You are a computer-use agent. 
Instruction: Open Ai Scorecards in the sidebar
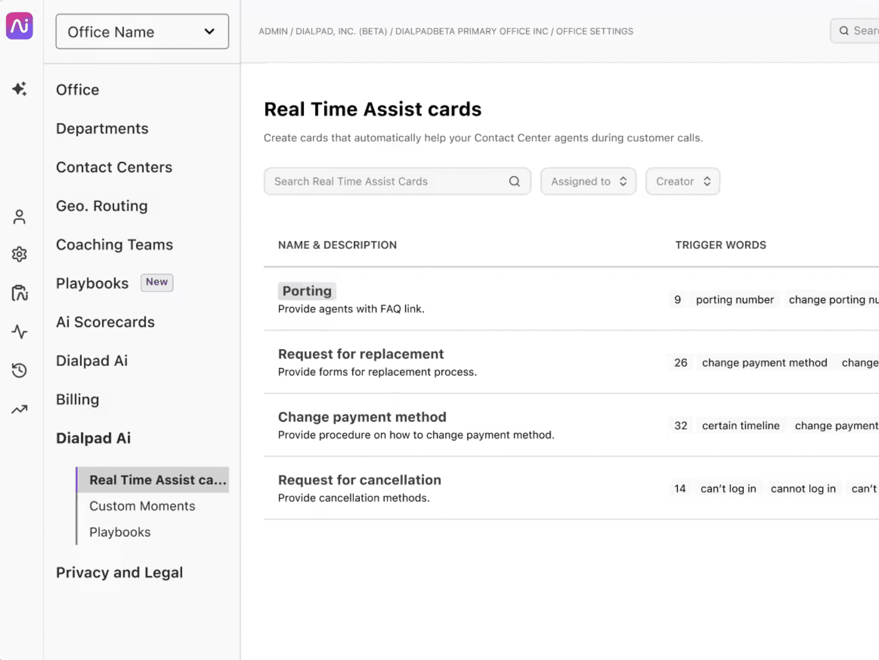pos(105,322)
